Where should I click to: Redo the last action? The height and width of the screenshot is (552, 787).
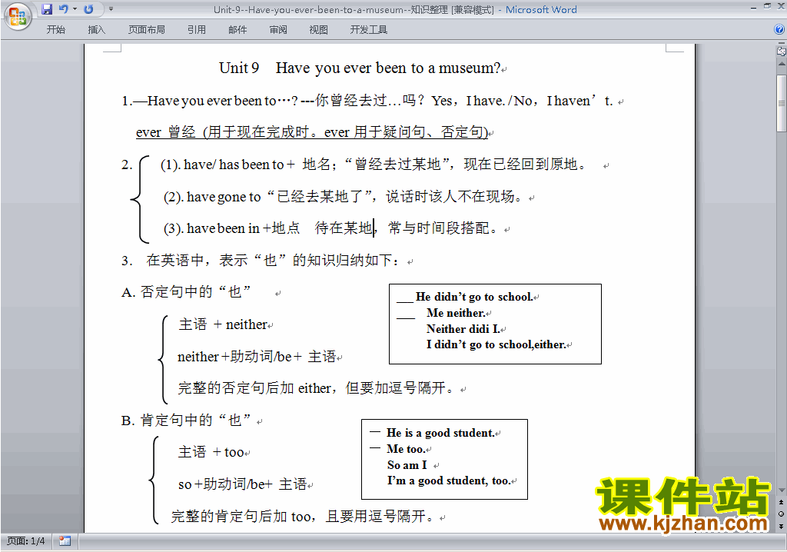(88, 9)
